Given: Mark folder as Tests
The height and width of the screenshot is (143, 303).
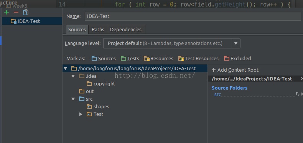Looking at the screenshot, I should pyautogui.click(x=130, y=59).
